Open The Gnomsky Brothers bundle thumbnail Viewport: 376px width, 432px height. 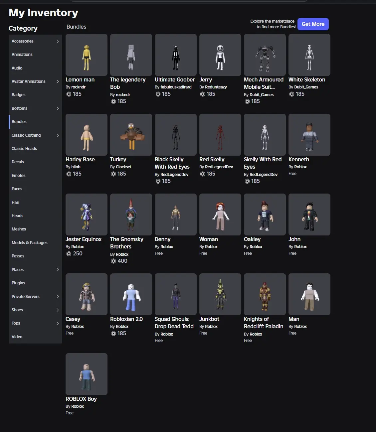pyautogui.click(x=131, y=215)
